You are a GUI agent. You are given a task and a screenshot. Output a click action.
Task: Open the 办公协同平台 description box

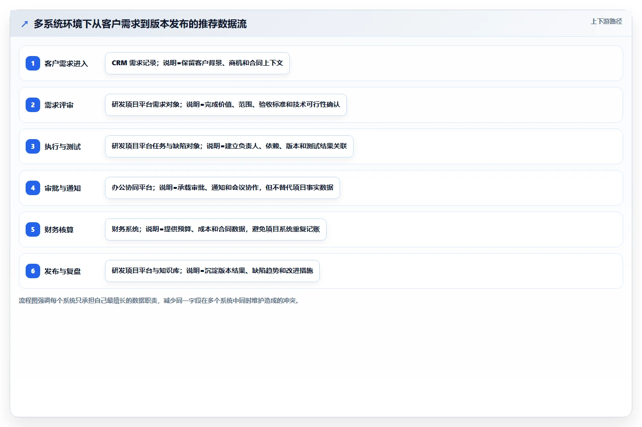tap(223, 188)
